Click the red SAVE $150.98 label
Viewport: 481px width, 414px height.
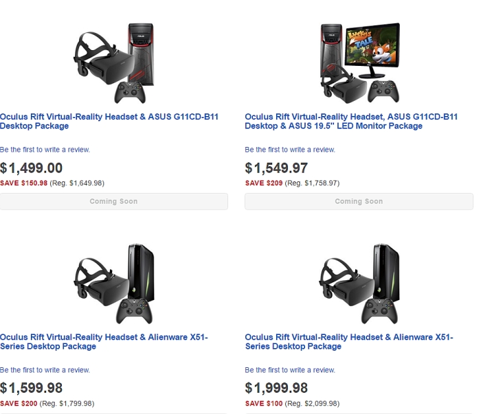[x=24, y=183]
